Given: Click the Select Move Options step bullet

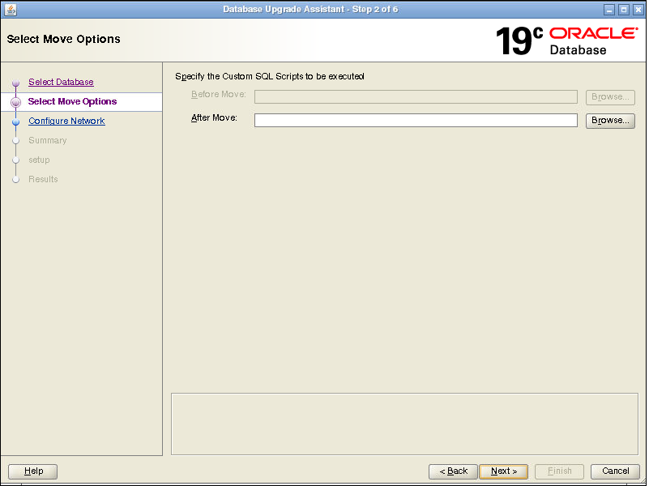Looking at the screenshot, I should point(15,102).
